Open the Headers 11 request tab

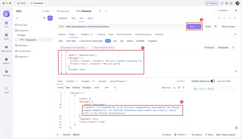pyautogui.click(x=87, y=34)
